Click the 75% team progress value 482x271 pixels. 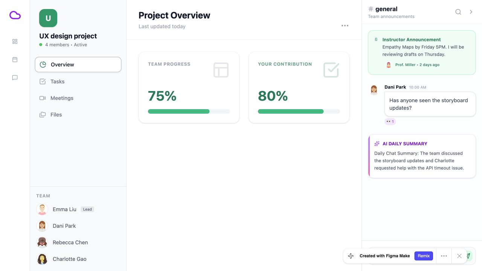point(162,96)
